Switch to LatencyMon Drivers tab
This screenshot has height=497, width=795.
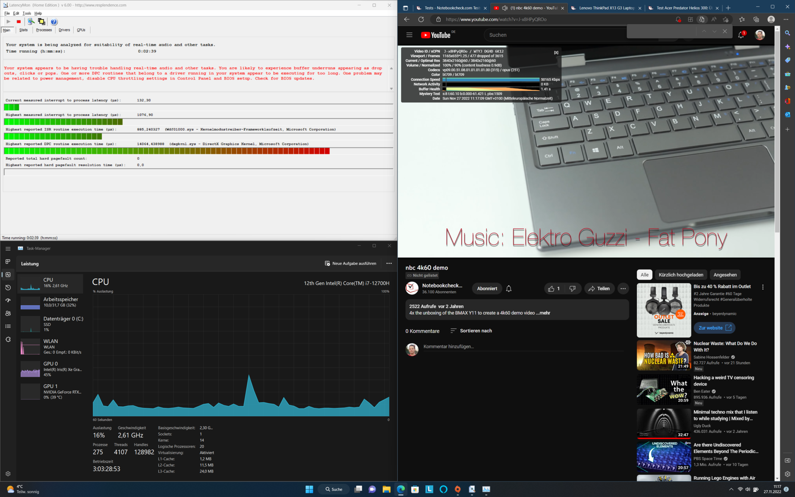pyautogui.click(x=64, y=30)
